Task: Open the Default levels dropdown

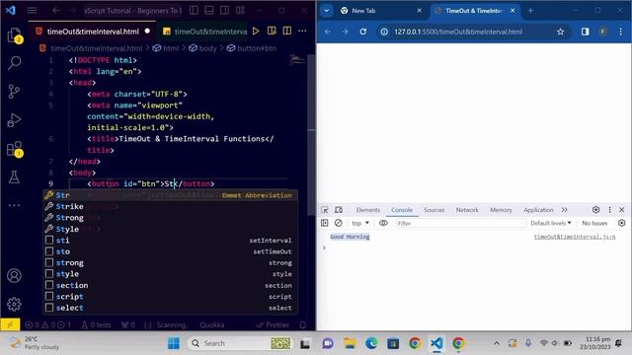Action: 551,223
